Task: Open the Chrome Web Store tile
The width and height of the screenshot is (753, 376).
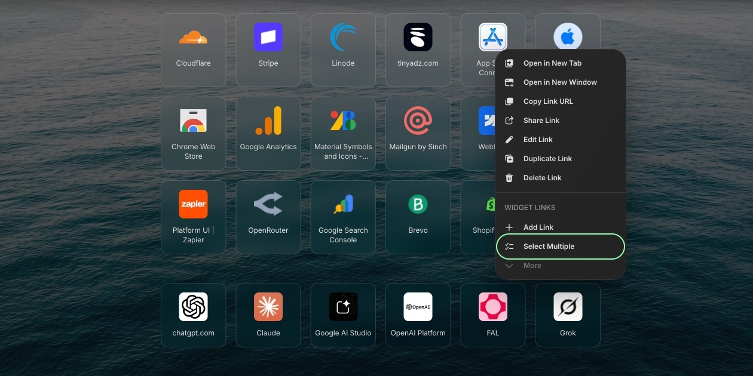Action: (193, 134)
